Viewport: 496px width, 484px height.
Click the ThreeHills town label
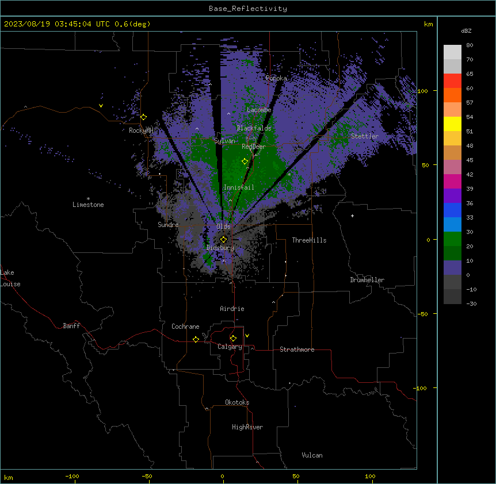[310, 240]
